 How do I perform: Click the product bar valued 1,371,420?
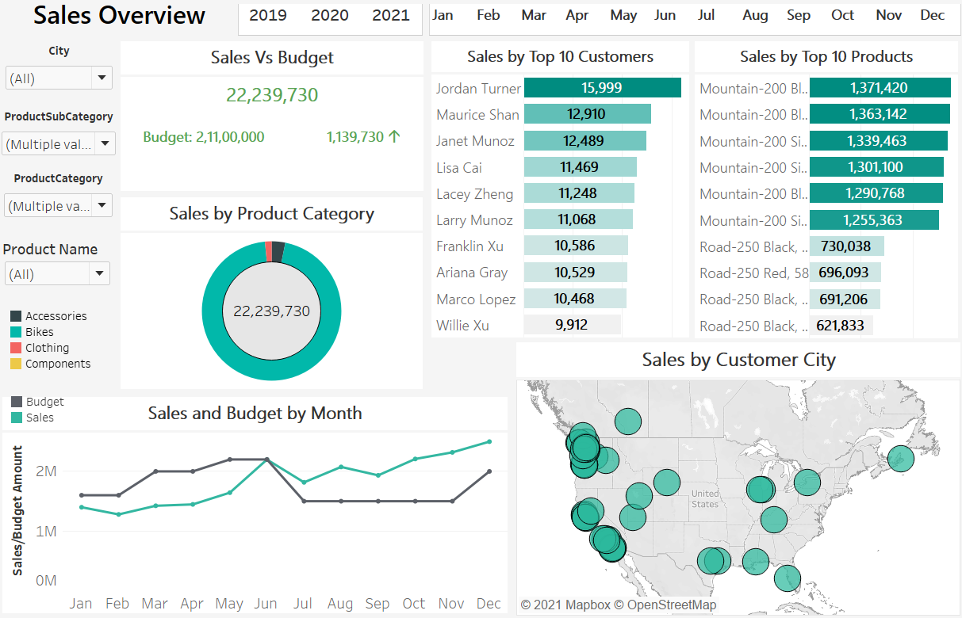click(880, 88)
